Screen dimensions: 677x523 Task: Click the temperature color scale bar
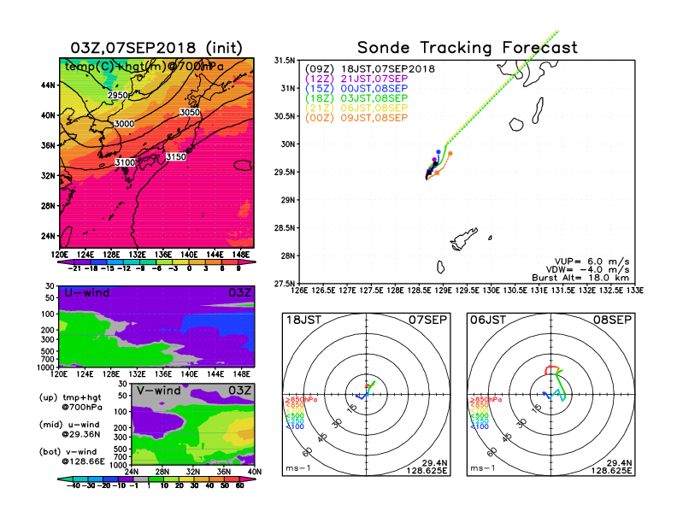pos(156,261)
